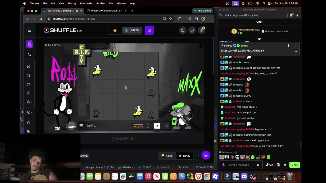Switch to the Proton VPN Review tab
Screen dimensions: 326x183
106,11
